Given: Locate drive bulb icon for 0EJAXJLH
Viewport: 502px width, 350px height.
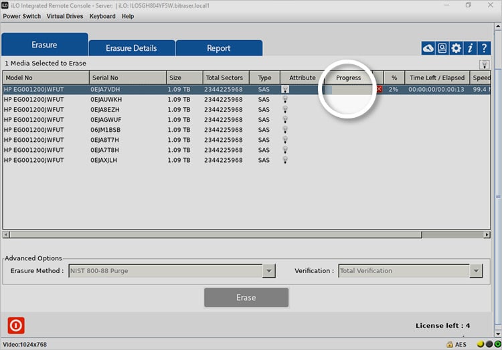Looking at the screenshot, I should 285,160.
